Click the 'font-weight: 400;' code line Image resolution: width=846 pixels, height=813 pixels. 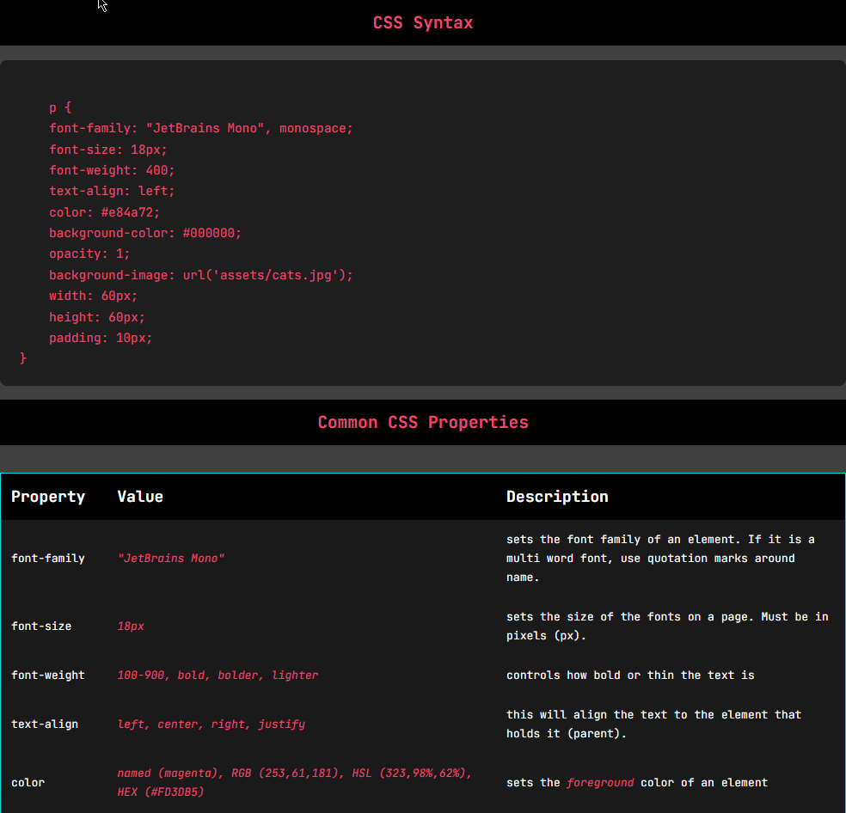point(112,170)
